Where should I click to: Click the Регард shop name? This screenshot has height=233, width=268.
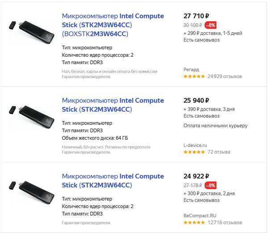[x=191, y=69]
